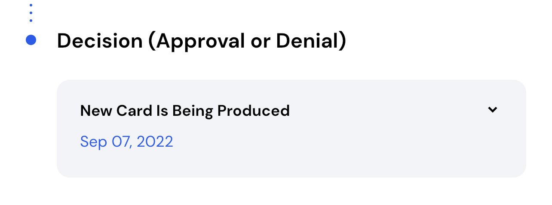Click the down chevron icon in card

click(x=492, y=110)
